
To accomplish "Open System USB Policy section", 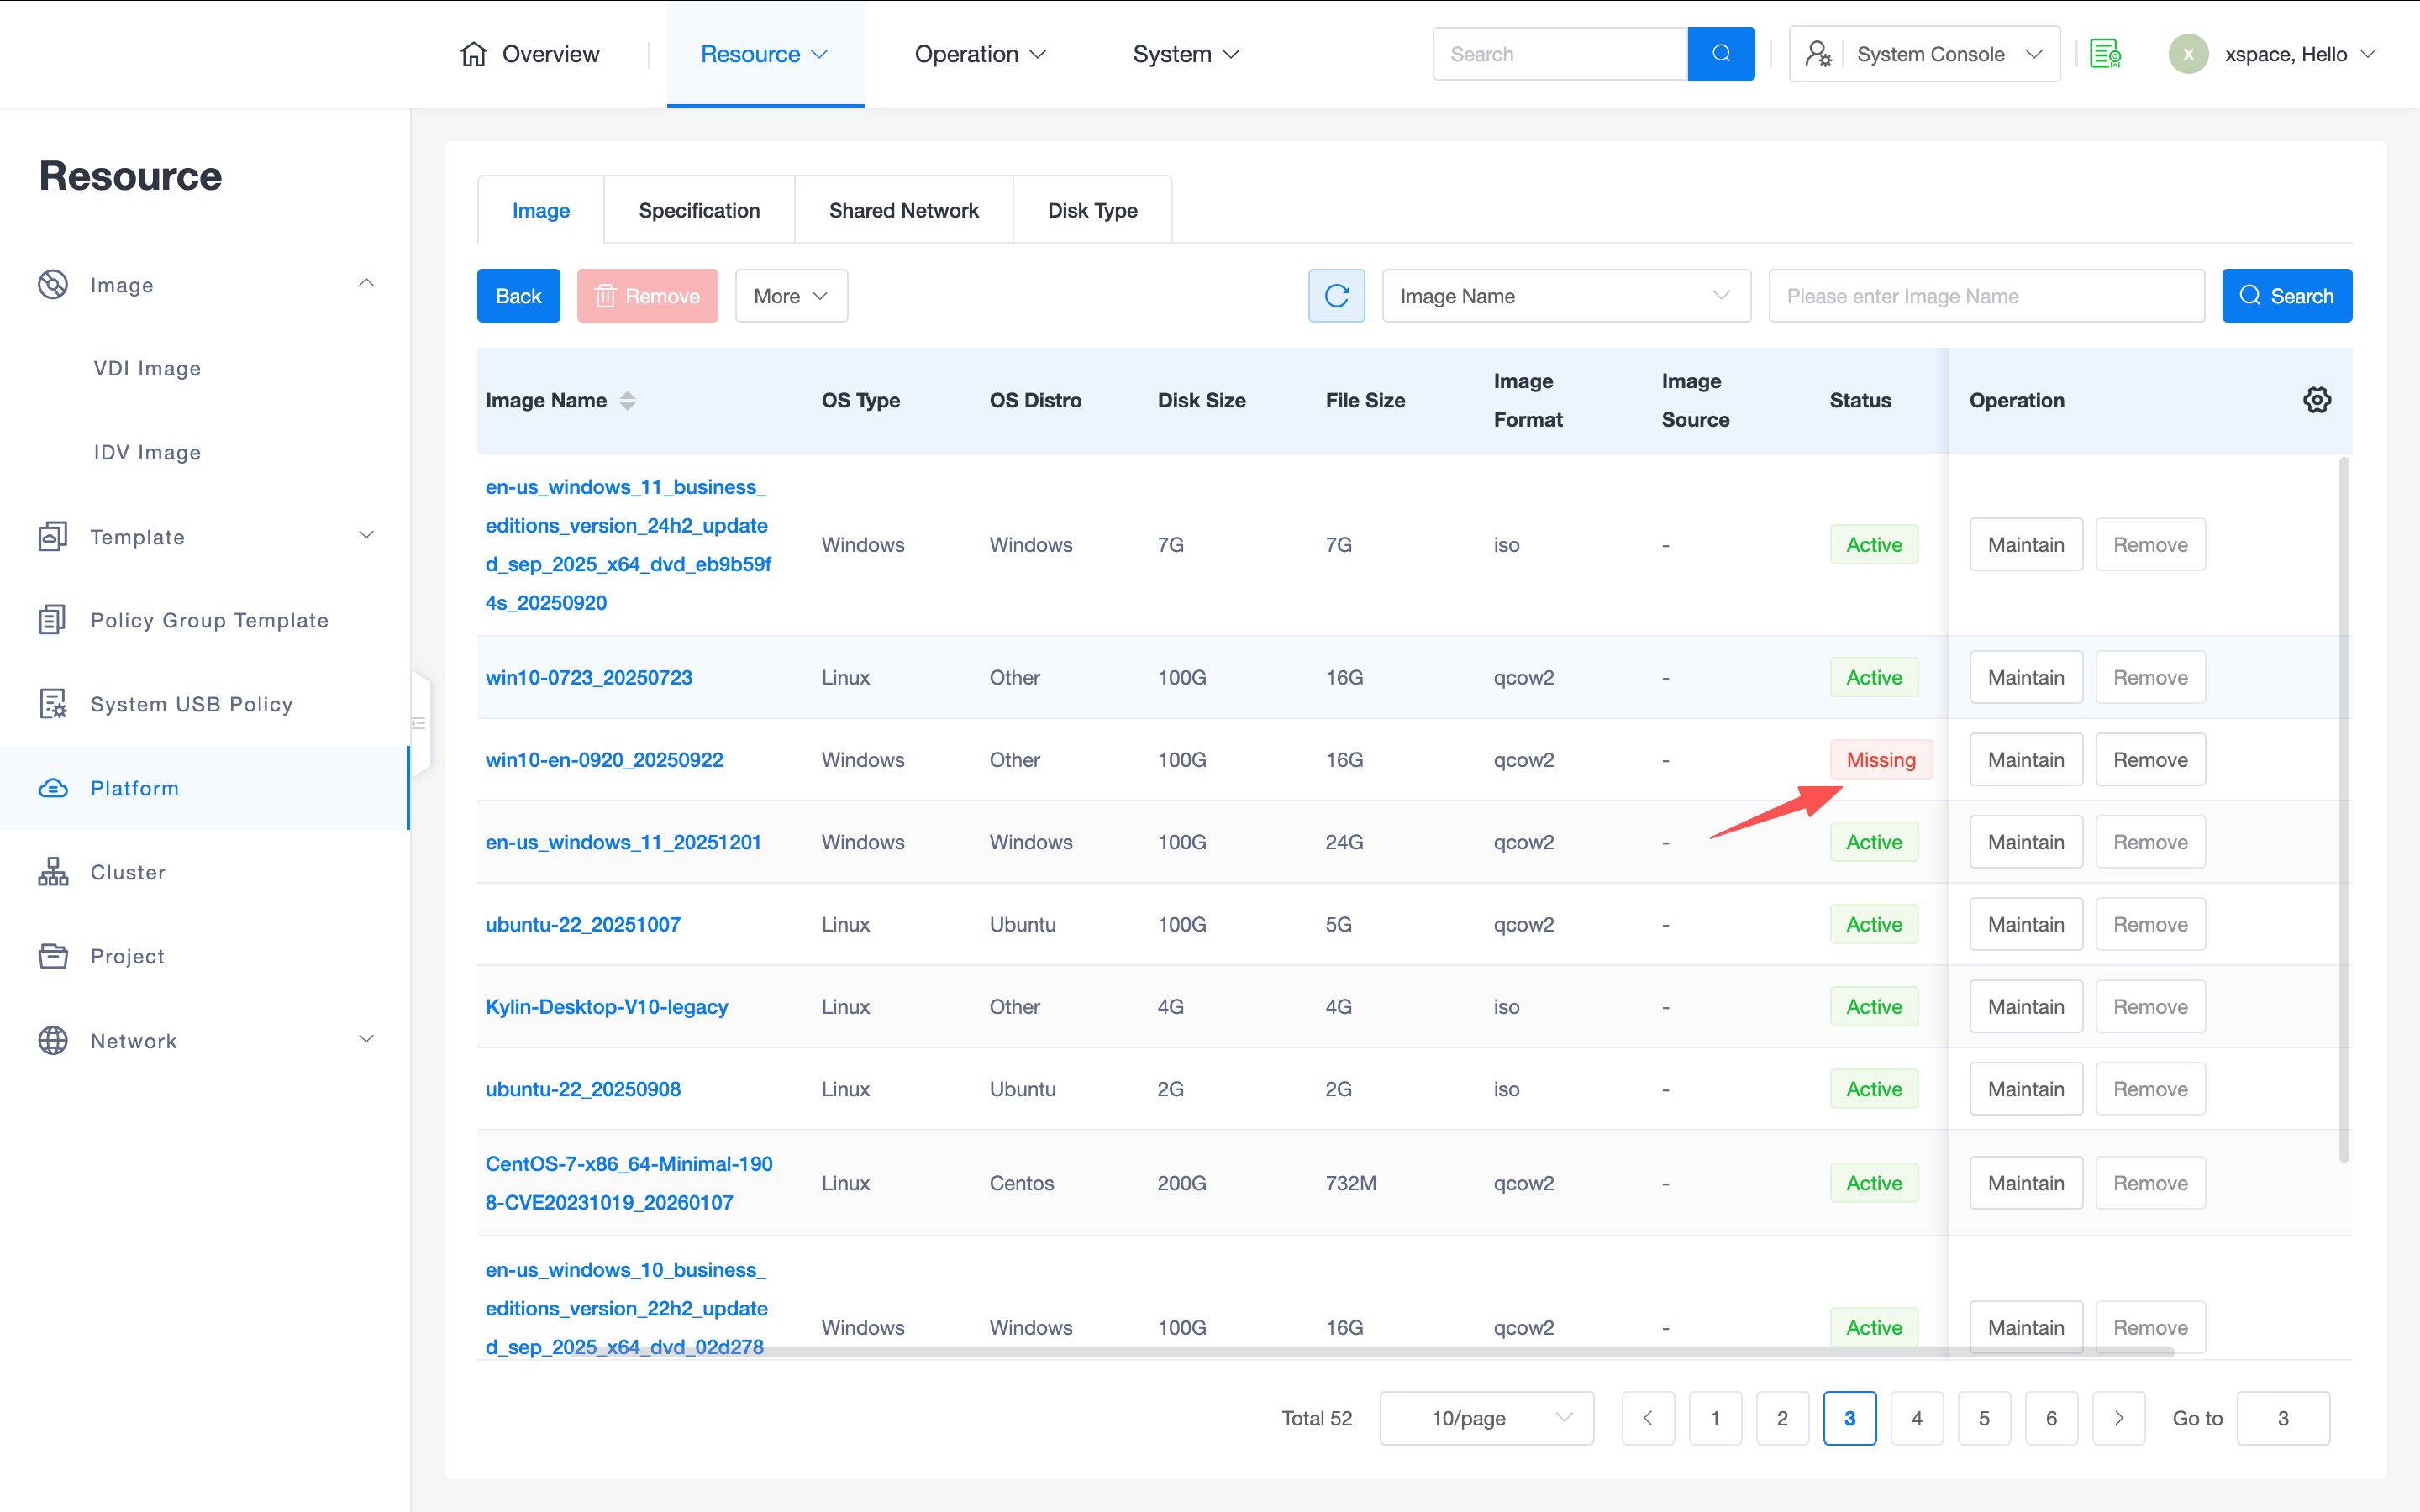I will (x=191, y=704).
